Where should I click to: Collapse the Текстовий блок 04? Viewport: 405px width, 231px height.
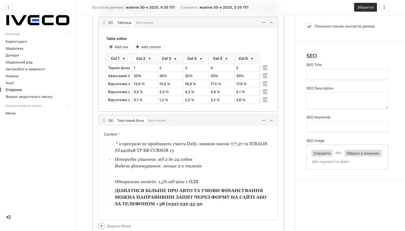pyautogui.click(x=271, y=120)
